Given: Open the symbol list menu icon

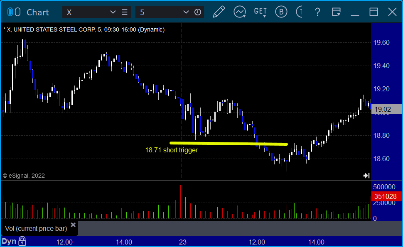Looking at the screenshot, I should [x=125, y=12].
